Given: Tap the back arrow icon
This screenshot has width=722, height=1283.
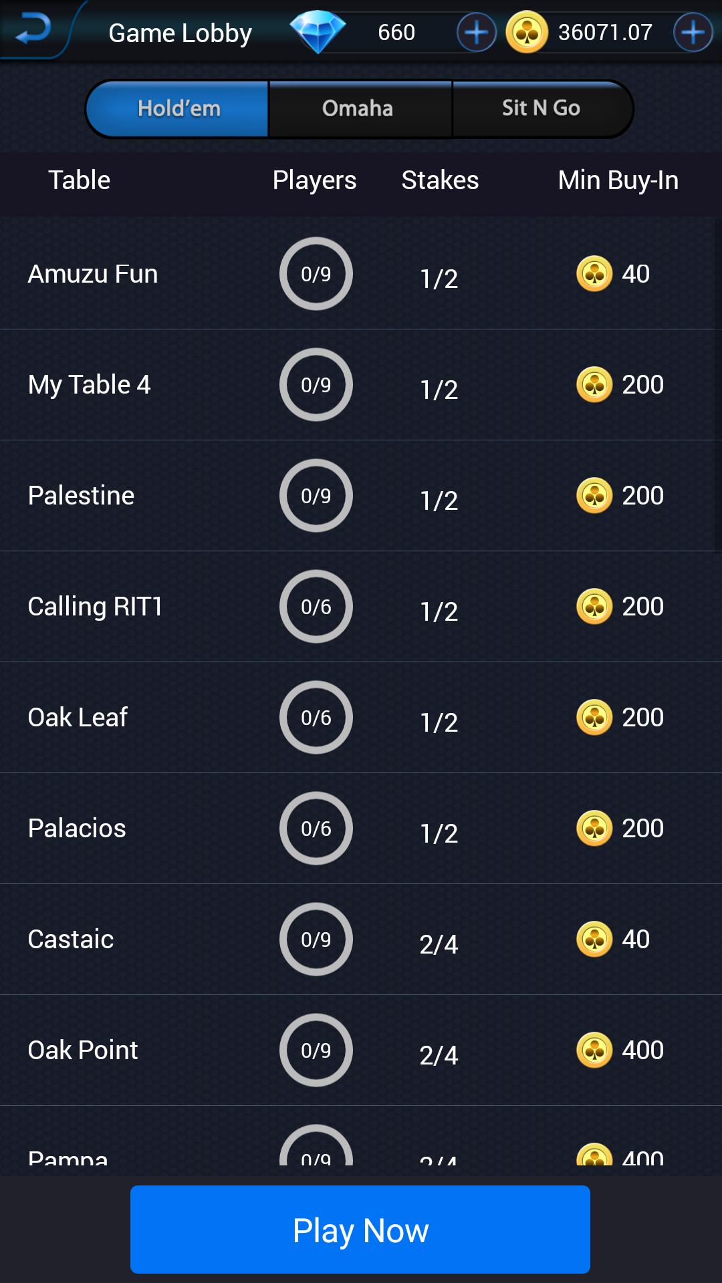Looking at the screenshot, I should click(x=32, y=30).
